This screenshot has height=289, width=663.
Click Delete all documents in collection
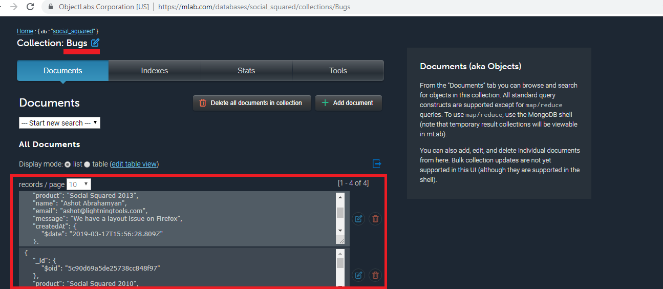click(251, 103)
